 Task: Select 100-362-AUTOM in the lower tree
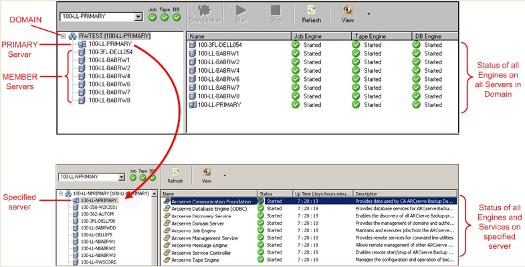[97, 214]
